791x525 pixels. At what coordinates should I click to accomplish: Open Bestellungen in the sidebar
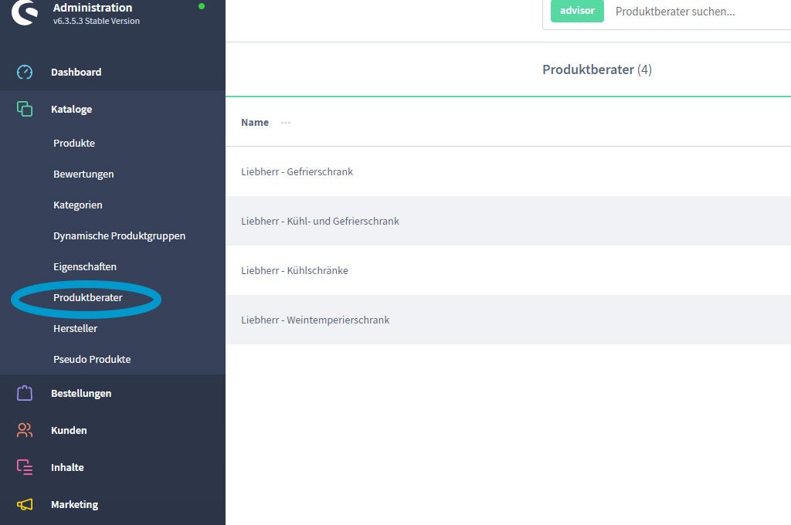tap(81, 394)
